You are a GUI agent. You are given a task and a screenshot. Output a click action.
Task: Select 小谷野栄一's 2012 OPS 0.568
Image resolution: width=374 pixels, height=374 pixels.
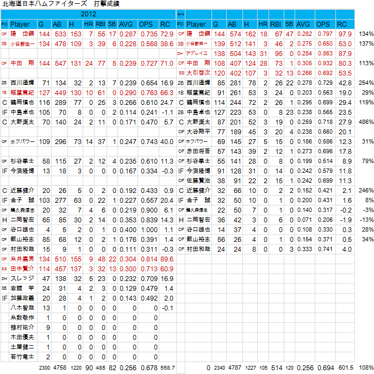tap(149, 44)
